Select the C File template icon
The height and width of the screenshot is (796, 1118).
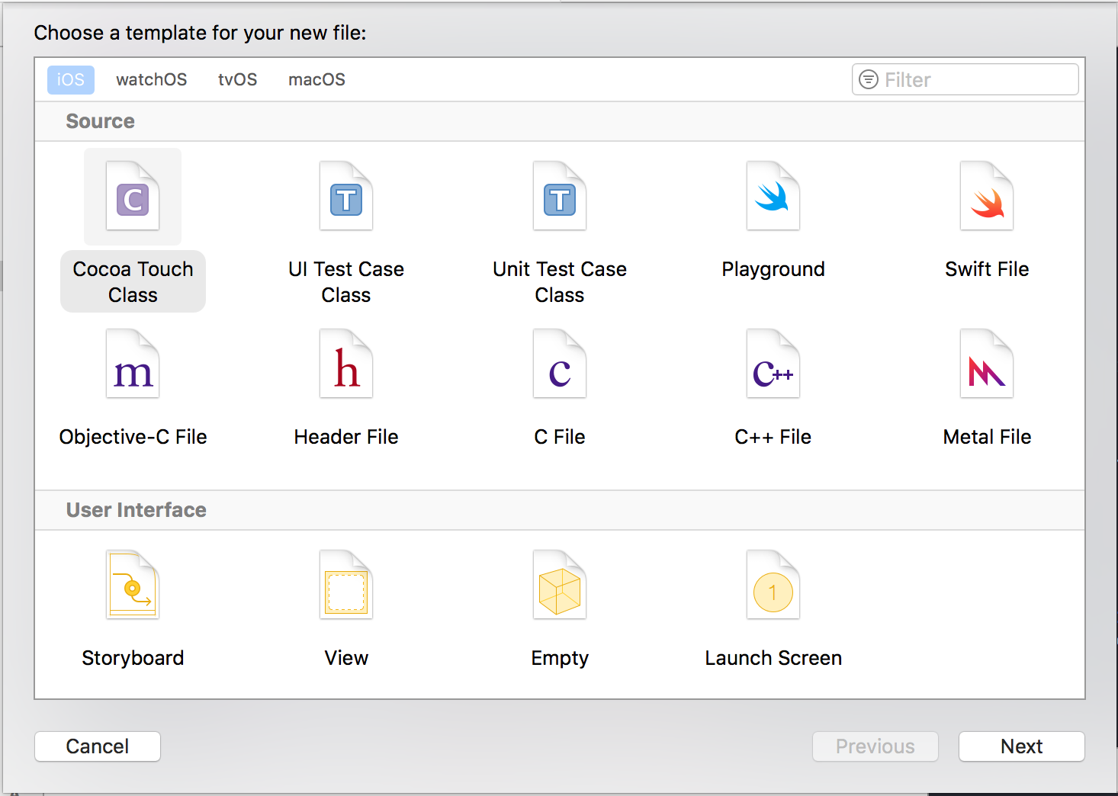[560, 364]
